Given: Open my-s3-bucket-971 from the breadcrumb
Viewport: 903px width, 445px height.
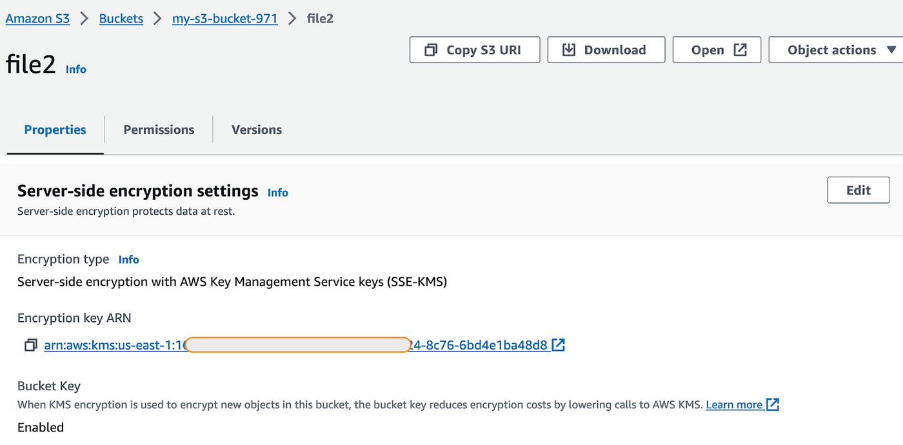Looking at the screenshot, I should tap(224, 18).
